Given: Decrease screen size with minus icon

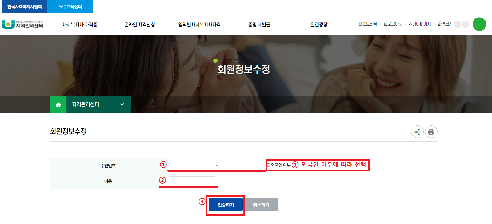Looking at the screenshot, I should point(466,24).
